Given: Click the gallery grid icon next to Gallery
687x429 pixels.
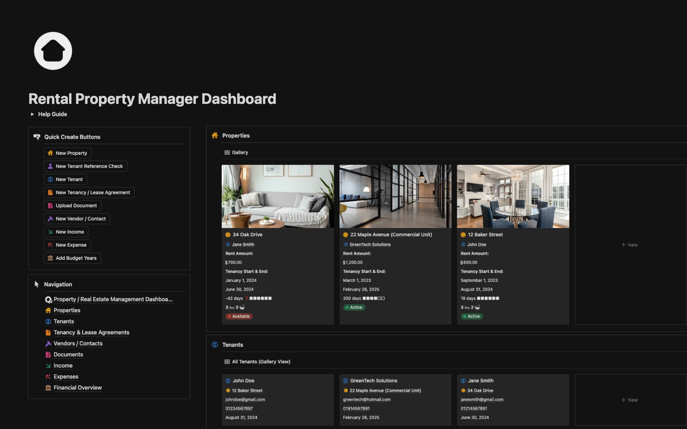Looking at the screenshot, I should pos(226,152).
